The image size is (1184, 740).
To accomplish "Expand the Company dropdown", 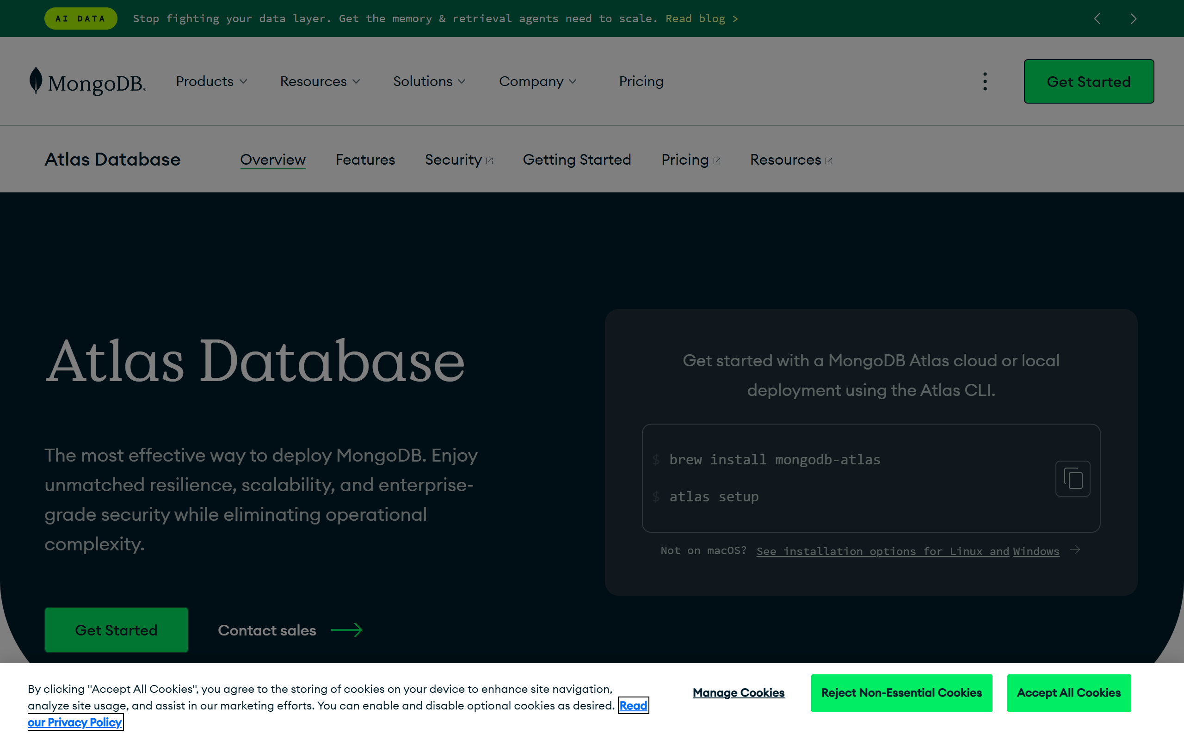I will pos(538,81).
